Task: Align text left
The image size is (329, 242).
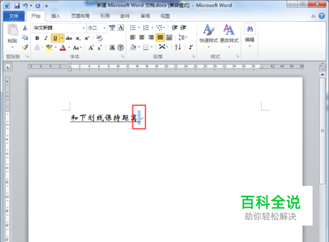Action: tap(133, 38)
